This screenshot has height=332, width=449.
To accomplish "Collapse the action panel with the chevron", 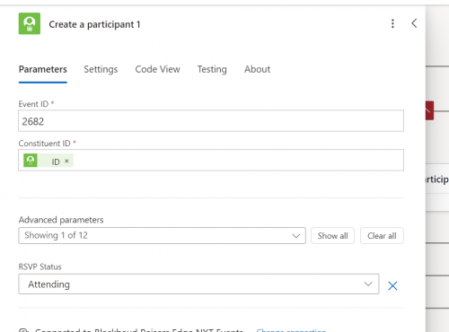I will tap(414, 23).
